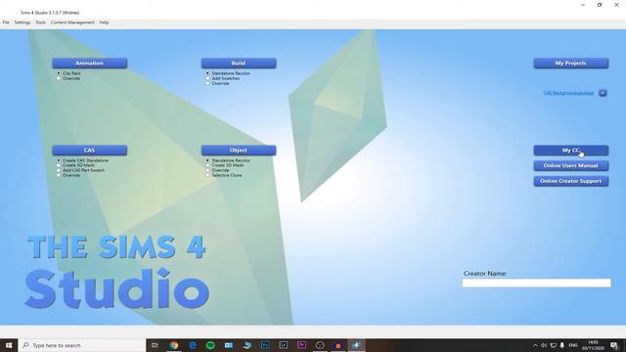Open the ENG language indicator
This screenshot has width=626, height=352.
(x=573, y=345)
